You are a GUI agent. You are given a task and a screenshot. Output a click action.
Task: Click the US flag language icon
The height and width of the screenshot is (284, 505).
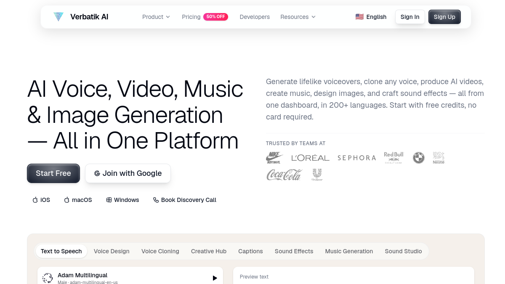coord(359,17)
